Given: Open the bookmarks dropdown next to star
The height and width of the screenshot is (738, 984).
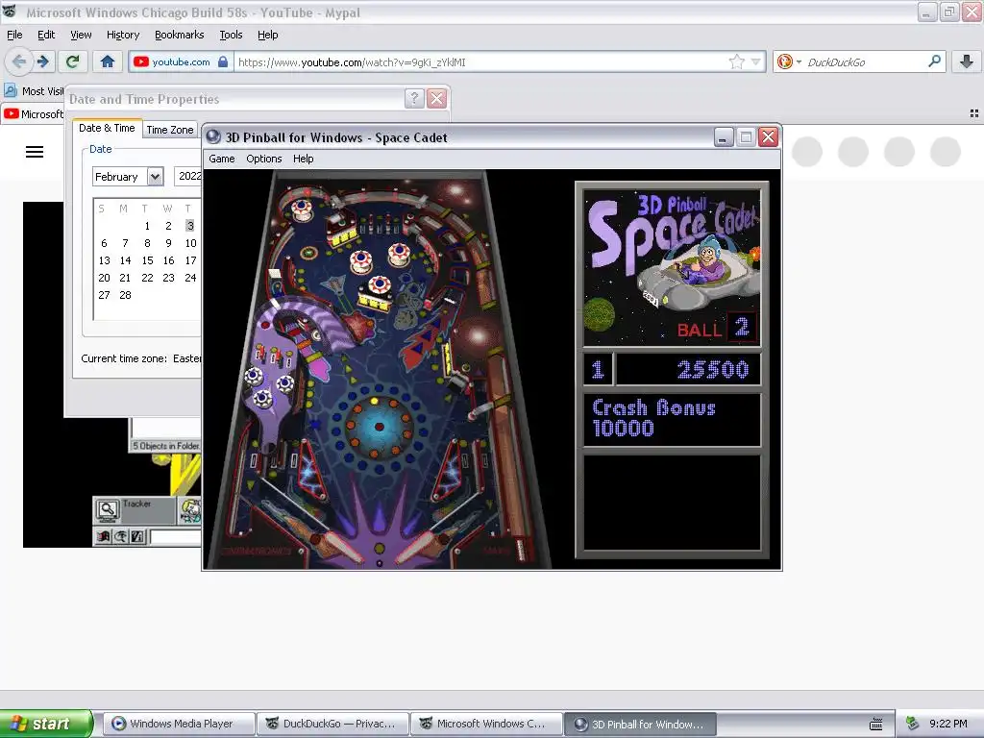Looking at the screenshot, I should pos(755,61).
